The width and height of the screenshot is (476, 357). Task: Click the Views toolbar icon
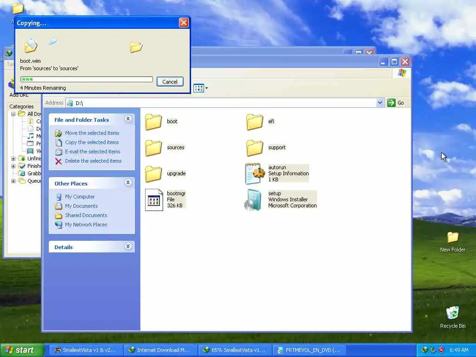pyautogui.click(x=198, y=88)
